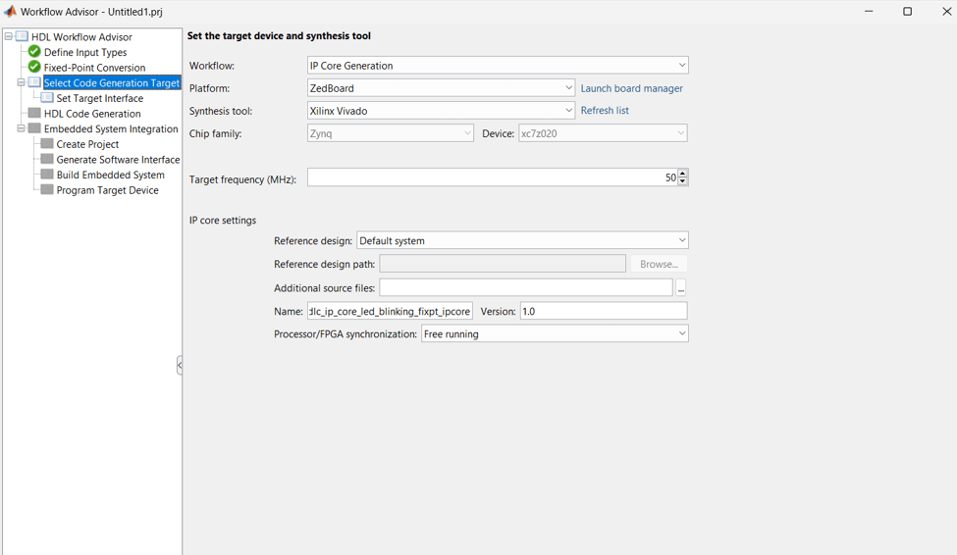Click the Set Target Interface step icon
957x555 pixels.
click(x=47, y=98)
